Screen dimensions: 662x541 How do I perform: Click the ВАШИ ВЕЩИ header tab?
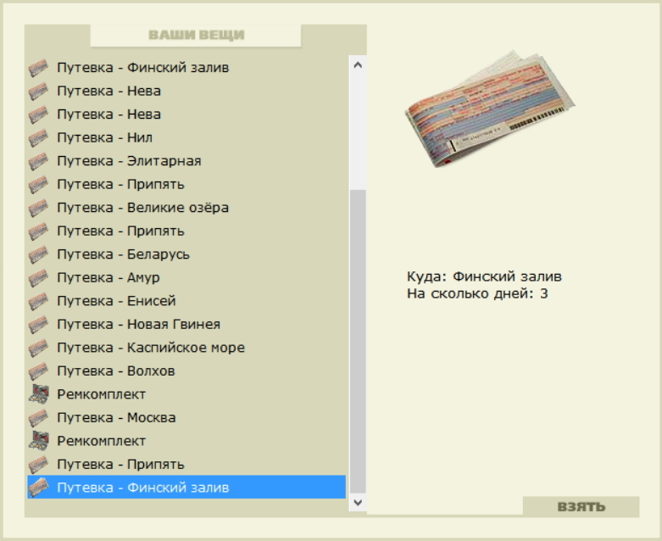point(196,35)
